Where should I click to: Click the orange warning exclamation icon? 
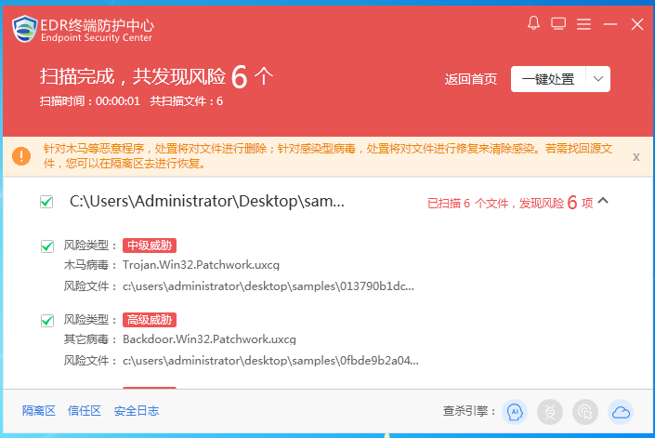21,155
